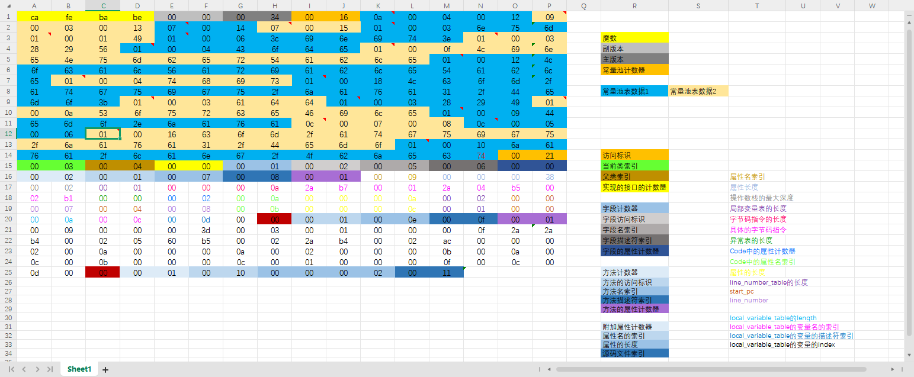Image resolution: width=914 pixels, height=377 pixels.
Task: Select all cells via the corner box
Action: [8, 6]
